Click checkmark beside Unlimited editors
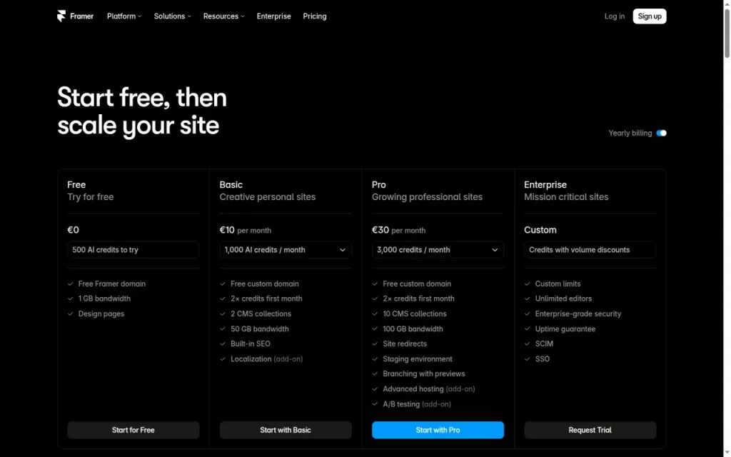The height and width of the screenshot is (457, 731). point(528,298)
